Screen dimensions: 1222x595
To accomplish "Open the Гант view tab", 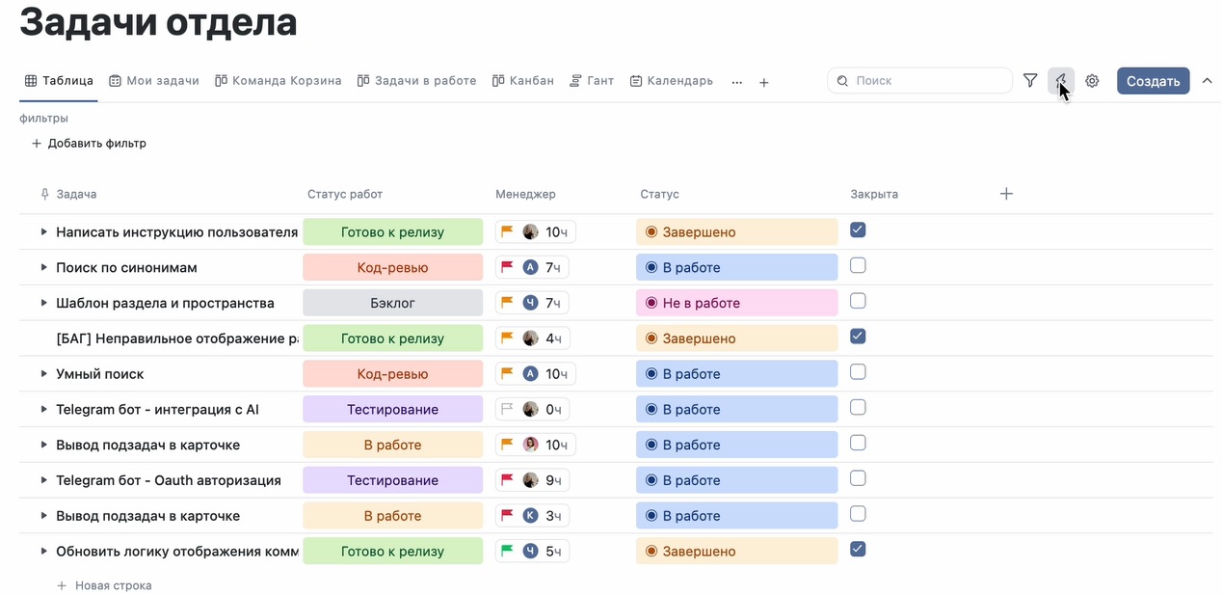I will pos(592,81).
